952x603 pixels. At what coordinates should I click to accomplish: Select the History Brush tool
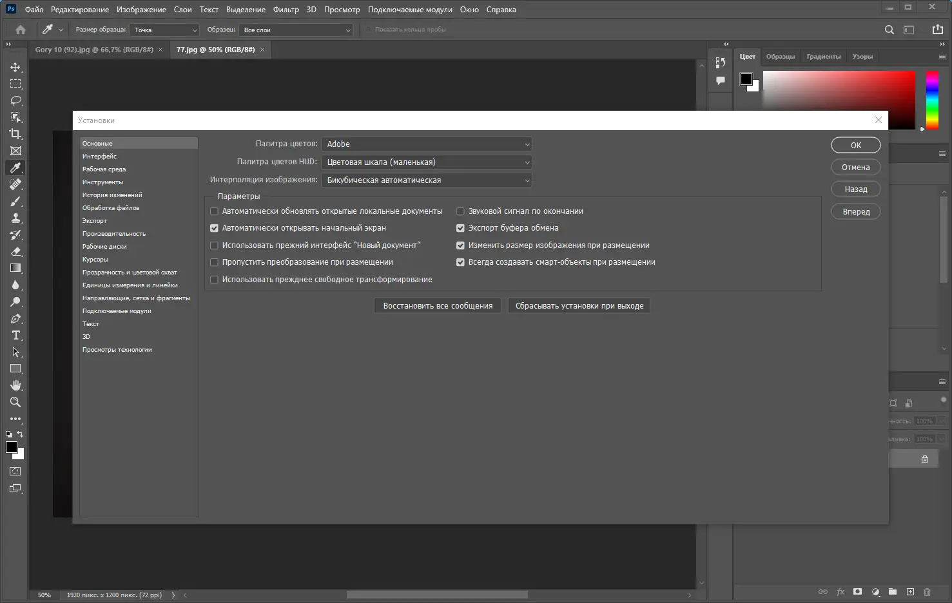[x=15, y=235]
